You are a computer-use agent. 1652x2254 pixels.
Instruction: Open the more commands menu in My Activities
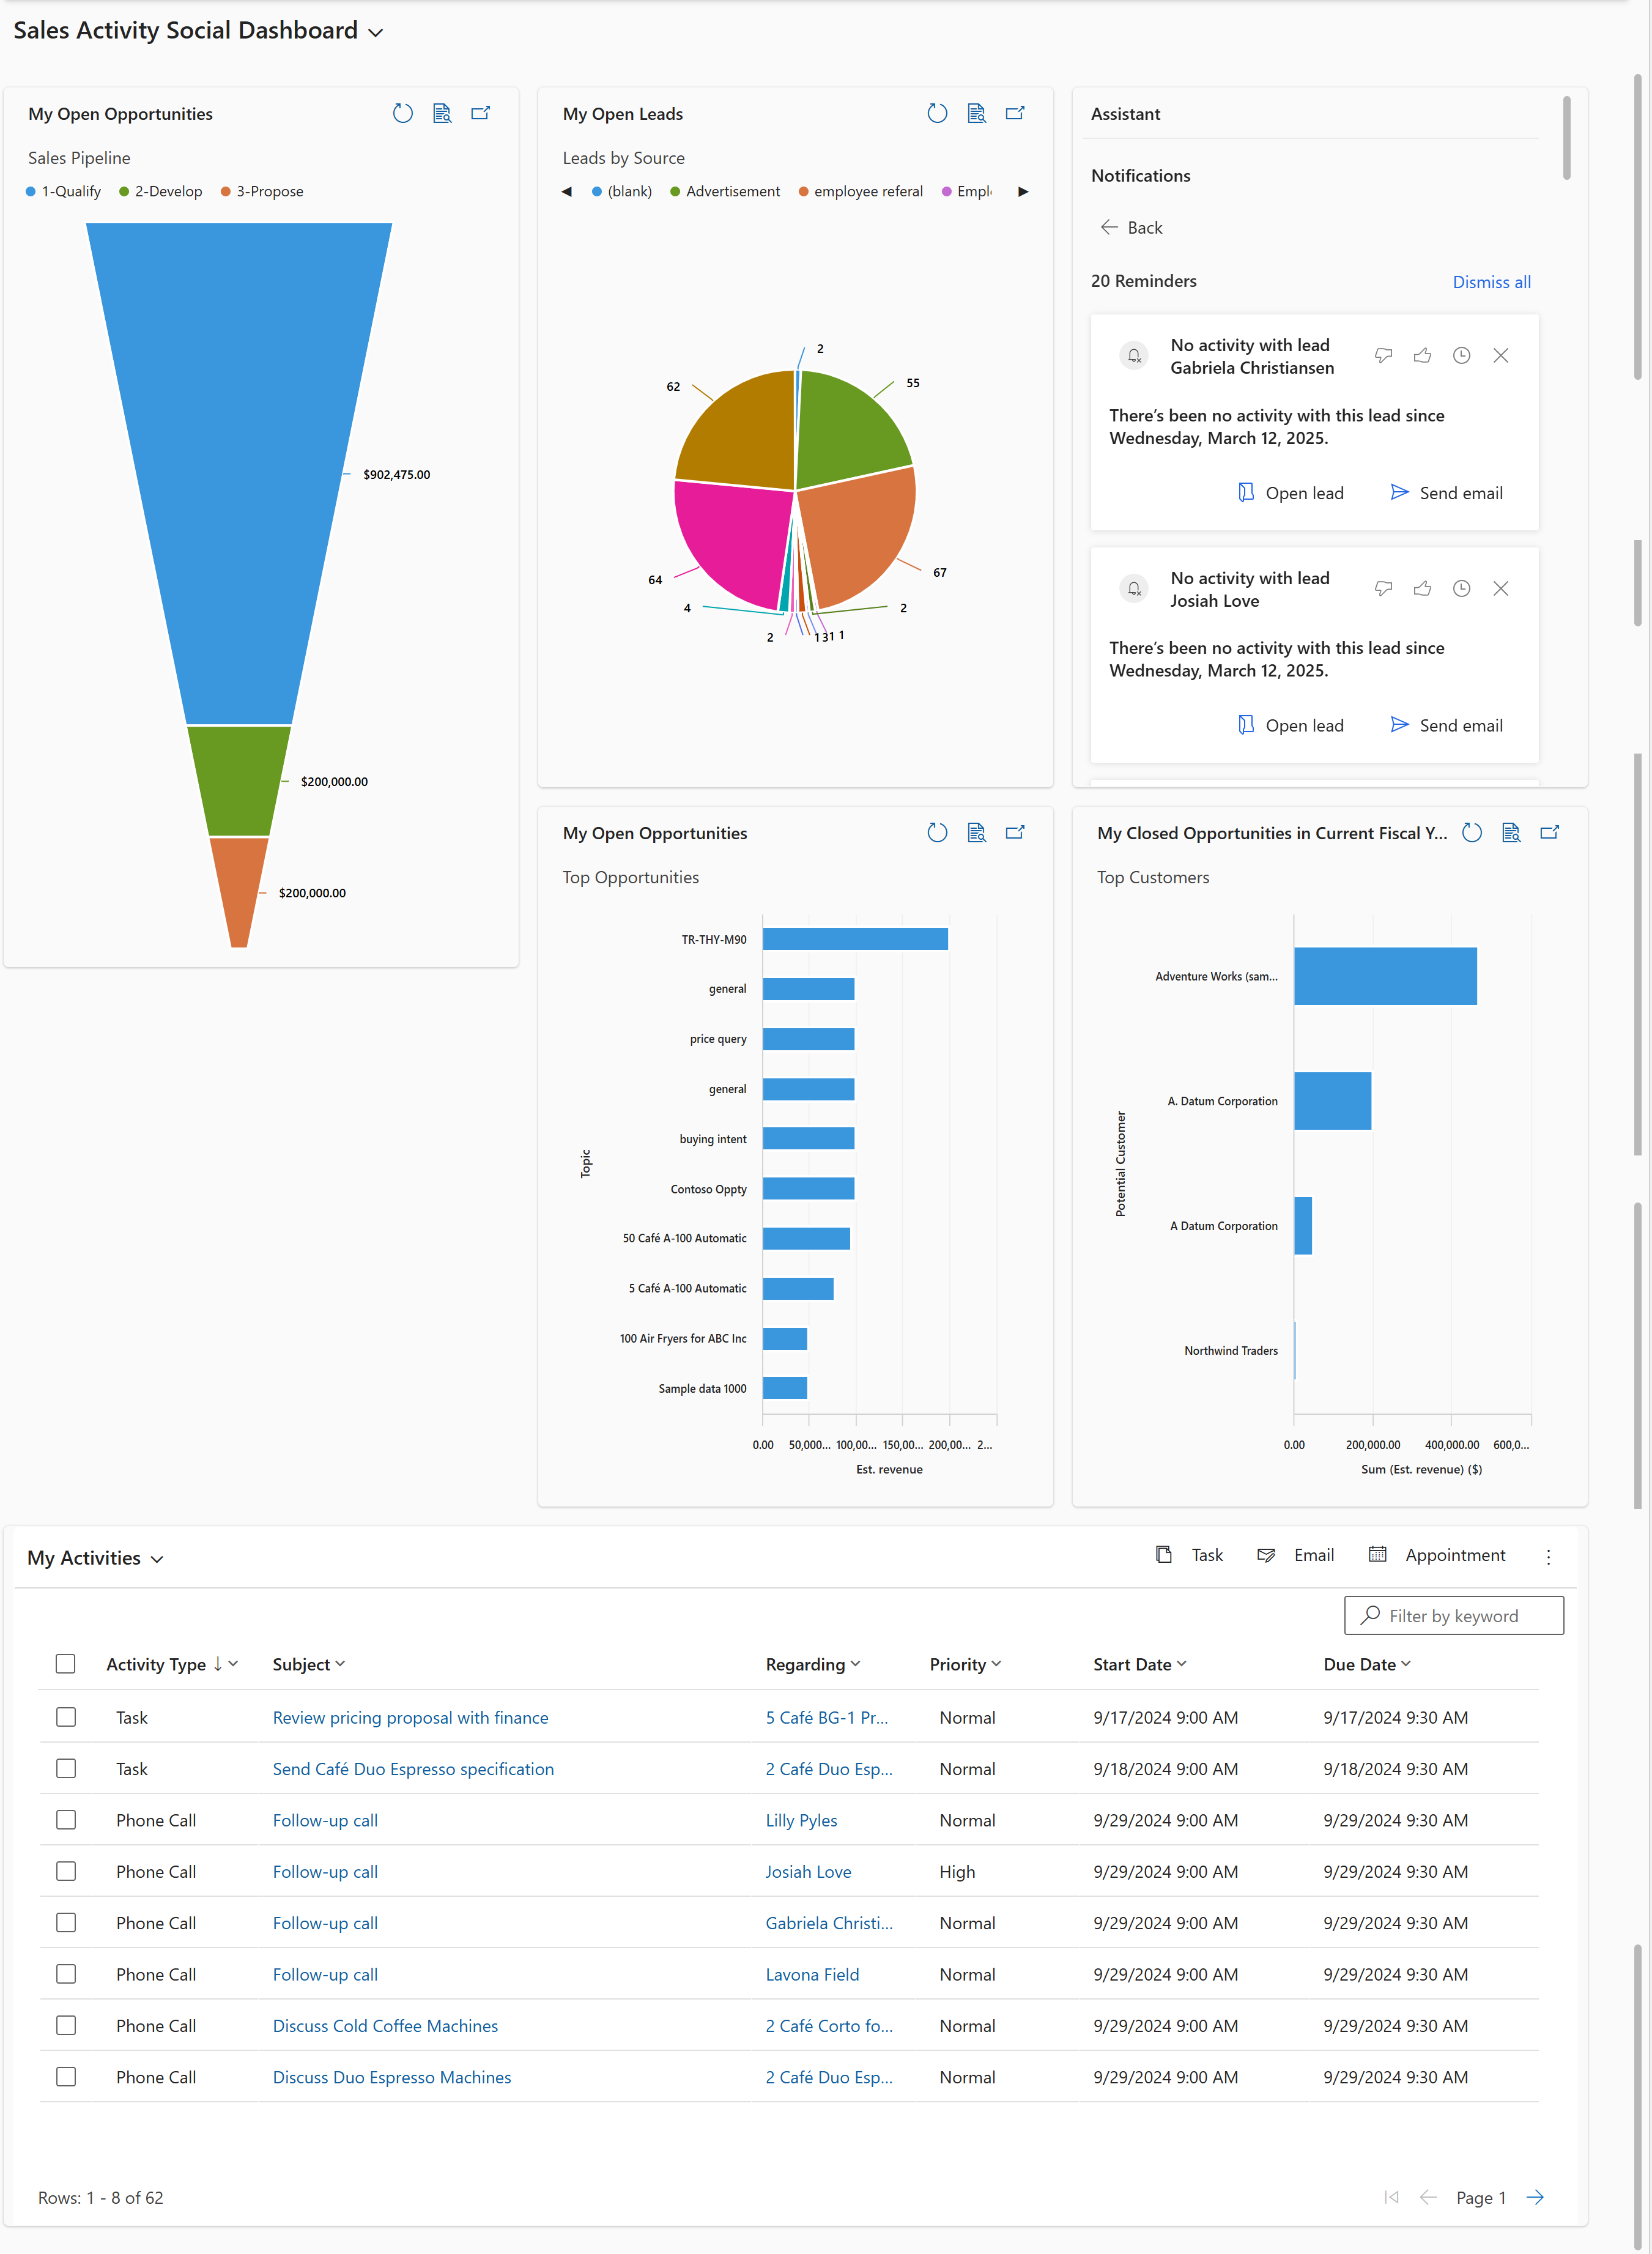tap(1548, 1556)
